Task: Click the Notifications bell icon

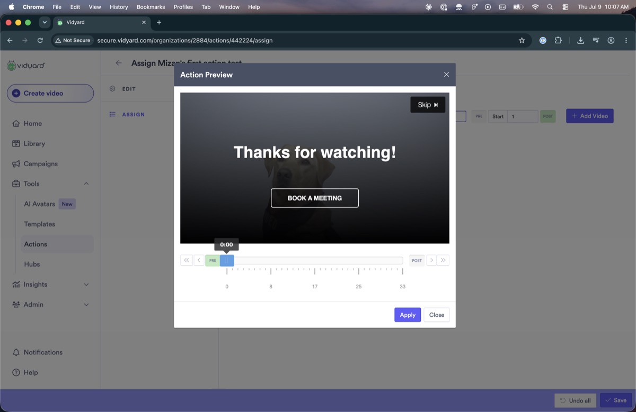Action: 16,352
